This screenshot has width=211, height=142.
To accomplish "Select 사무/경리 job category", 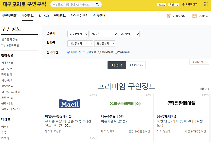I will tap(7, 81).
